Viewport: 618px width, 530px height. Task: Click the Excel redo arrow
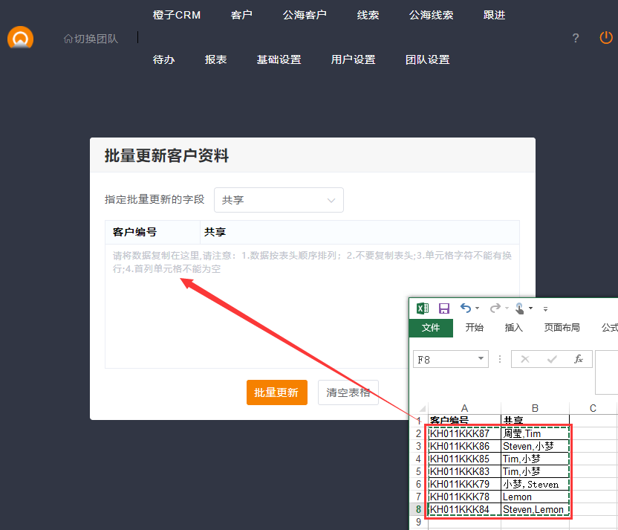pyautogui.click(x=494, y=308)
